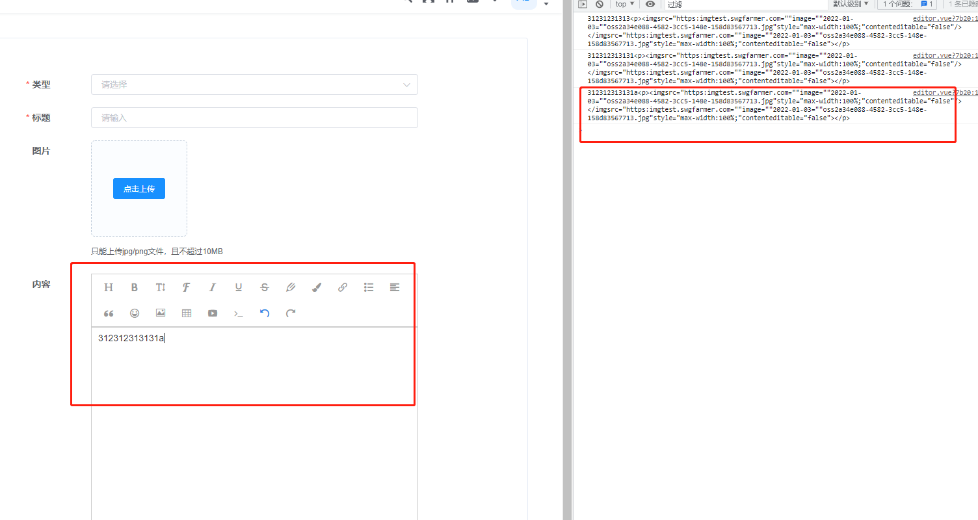Screen dimensions: 978x520
Task: Toggle bold formatting in the editor
Action: click(135, 287)
